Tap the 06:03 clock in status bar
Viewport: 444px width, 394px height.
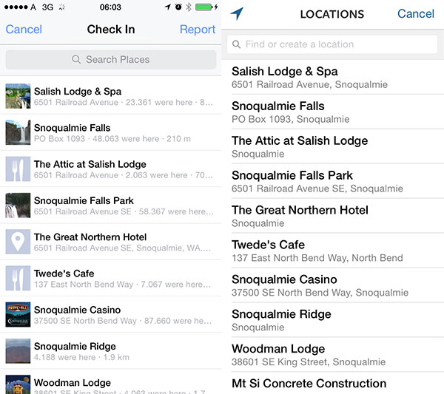(x=110, y=7)
